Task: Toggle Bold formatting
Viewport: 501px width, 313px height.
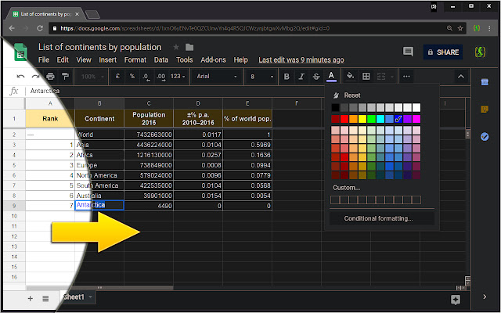Action: [x=287, y=77]
